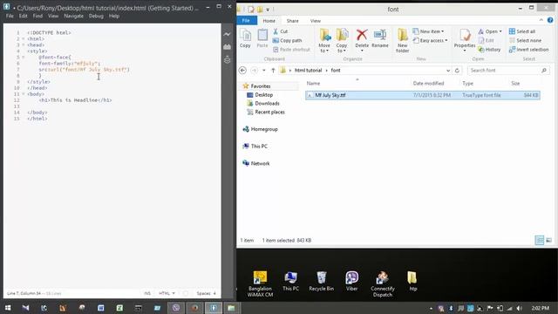This screenshot has width=558, height=314.
Task: Click History in the Open group
Action: [x=489, y=50]
